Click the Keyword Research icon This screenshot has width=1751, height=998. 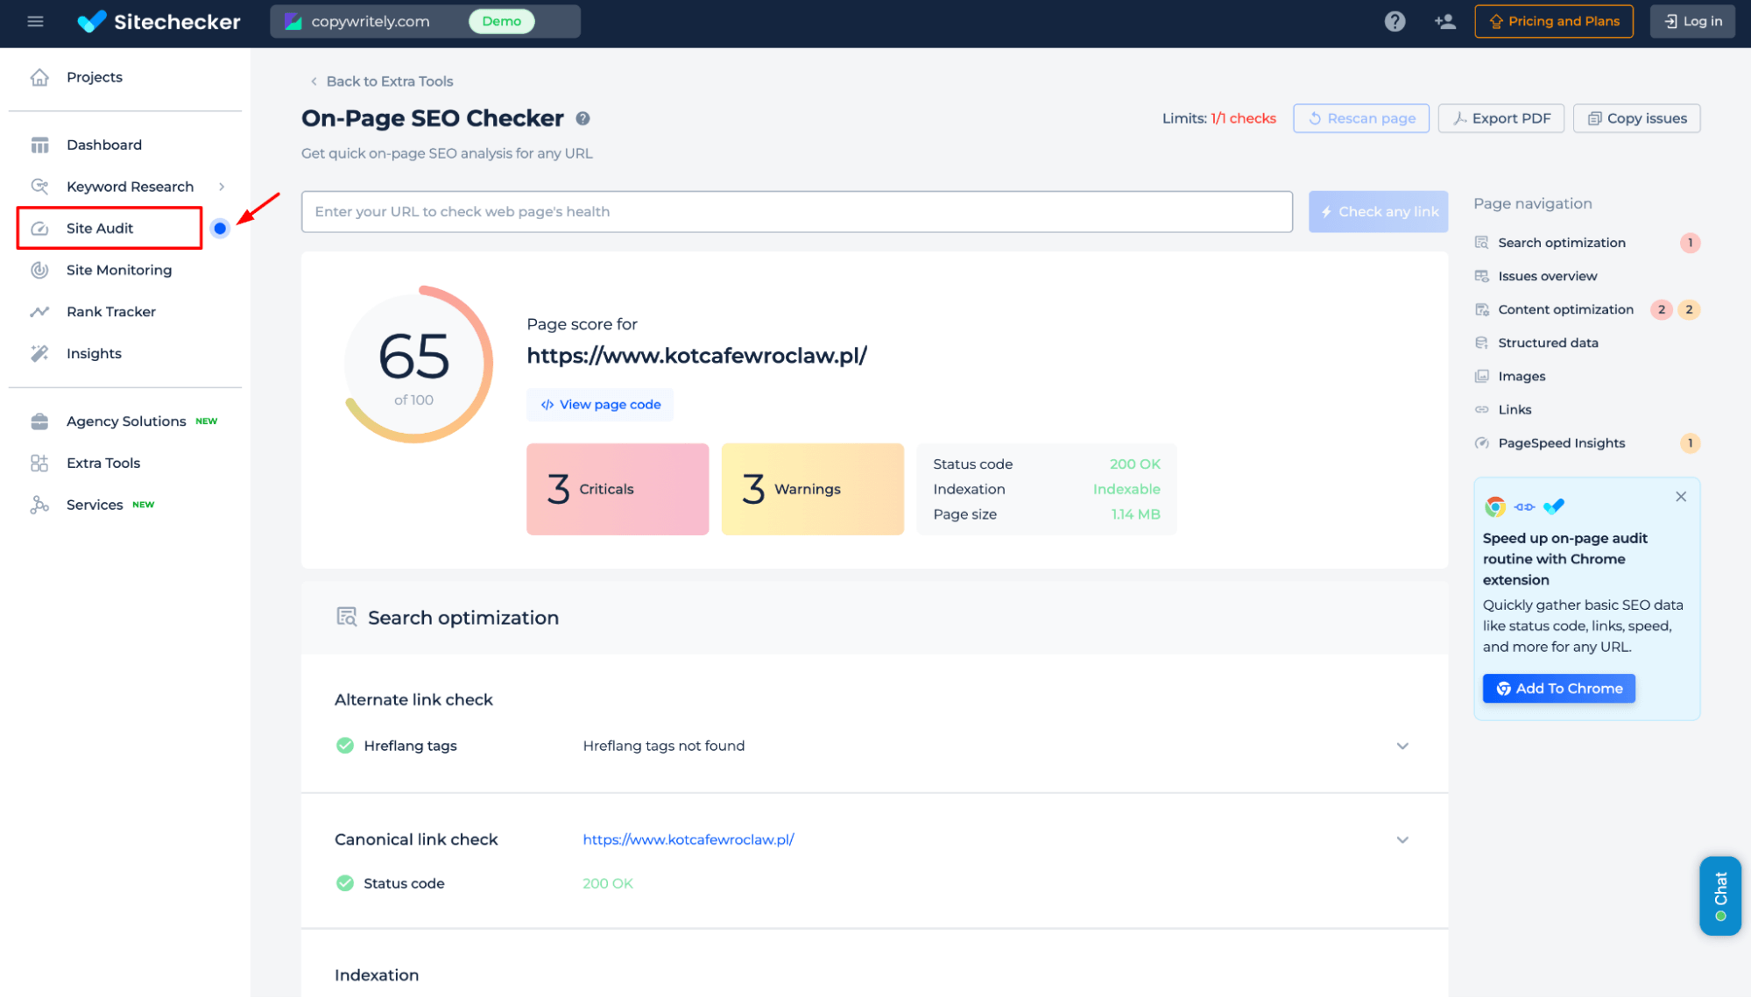41,187
